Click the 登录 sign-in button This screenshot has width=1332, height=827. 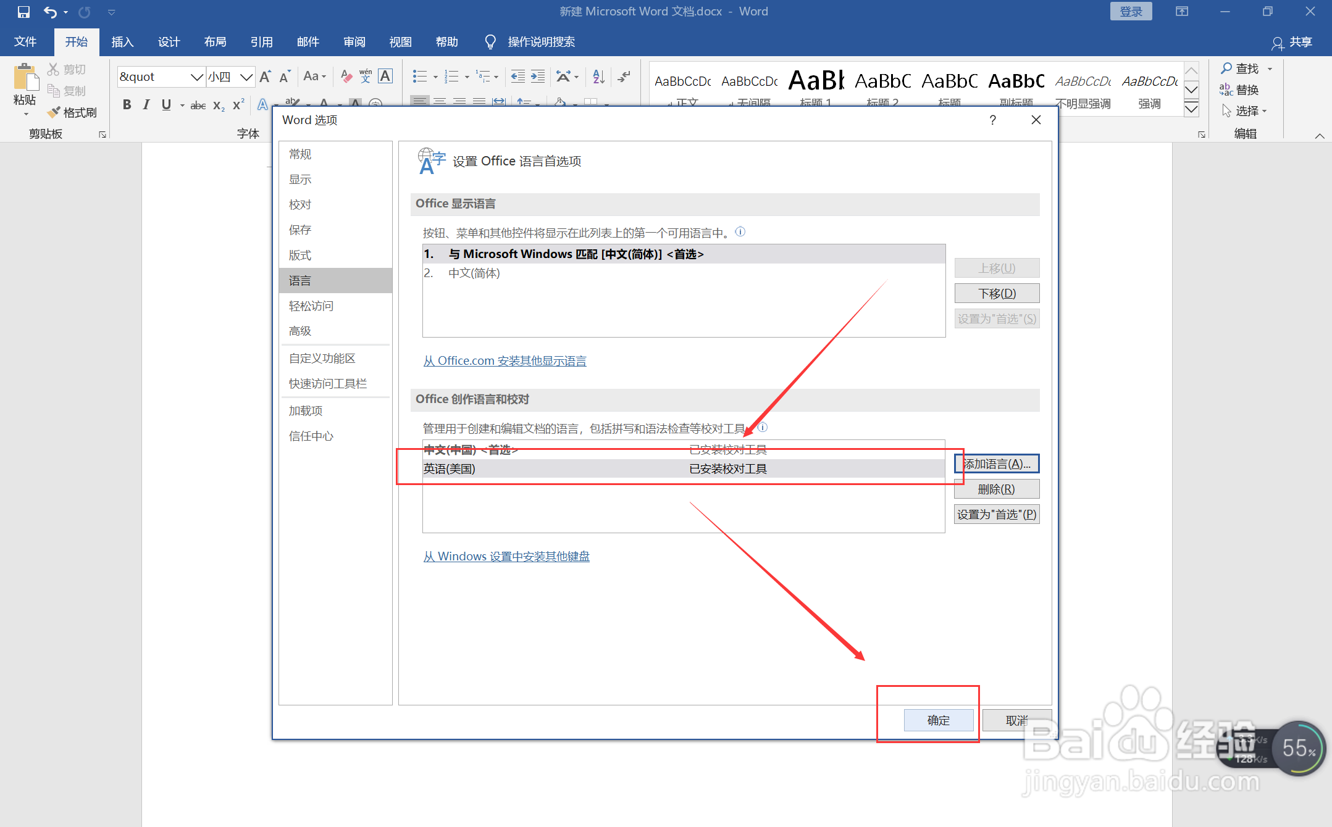click(1131, 12)
